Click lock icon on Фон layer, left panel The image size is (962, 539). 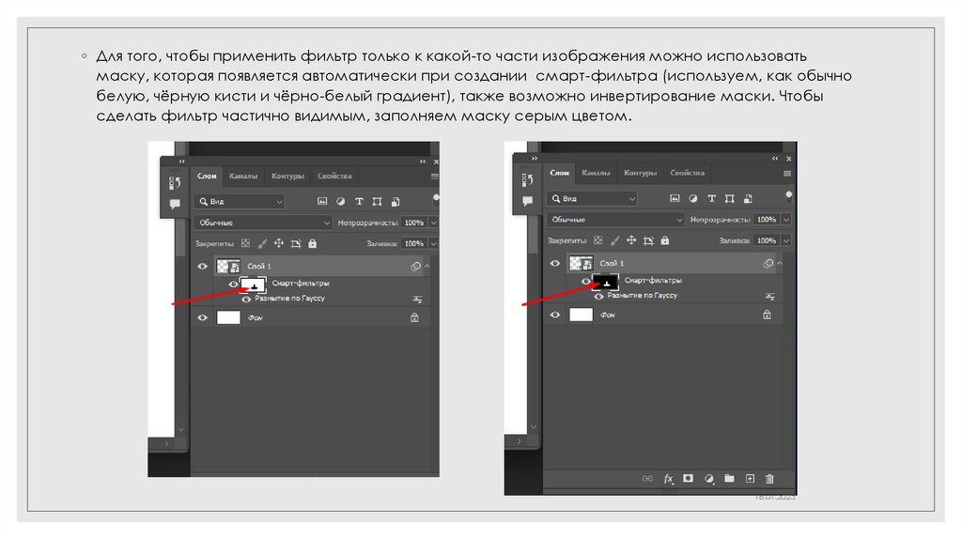(414, 317)
